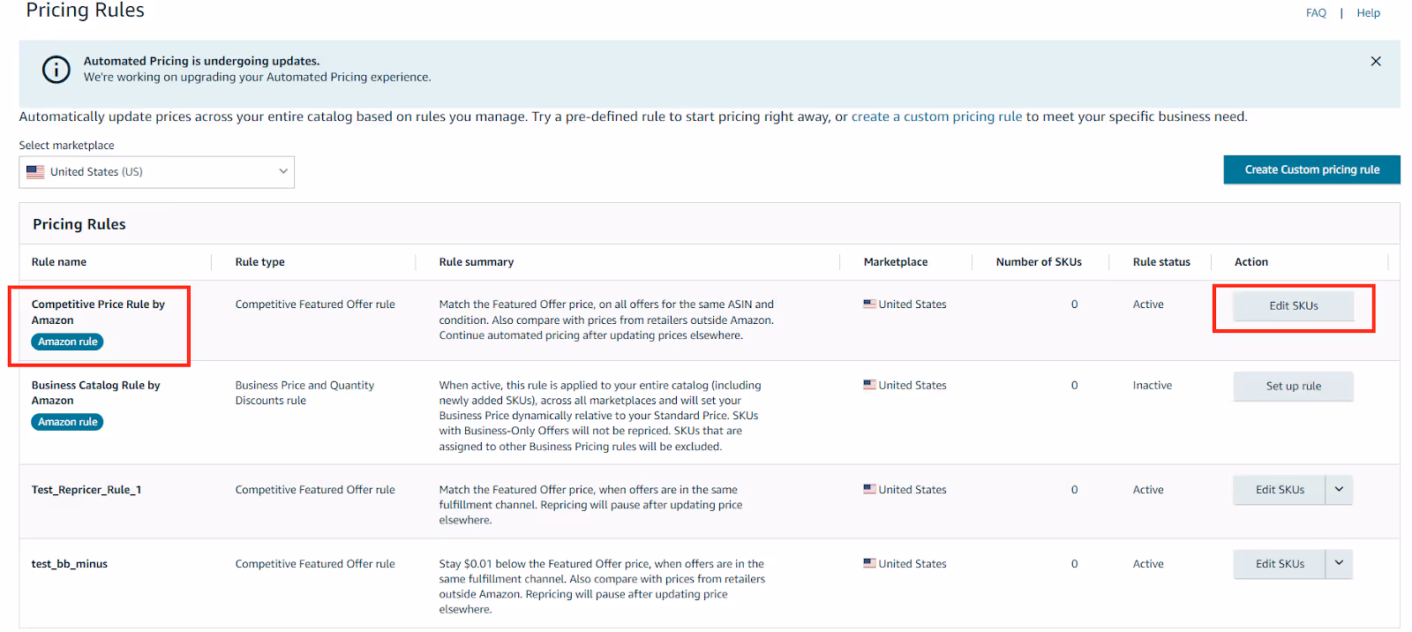Click SKU count for Test_Repricer_Rule_1

1074,490
